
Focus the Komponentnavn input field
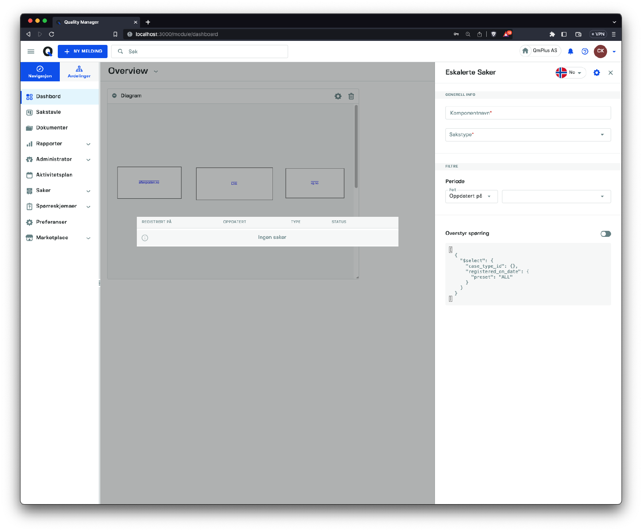pos(528,113)
